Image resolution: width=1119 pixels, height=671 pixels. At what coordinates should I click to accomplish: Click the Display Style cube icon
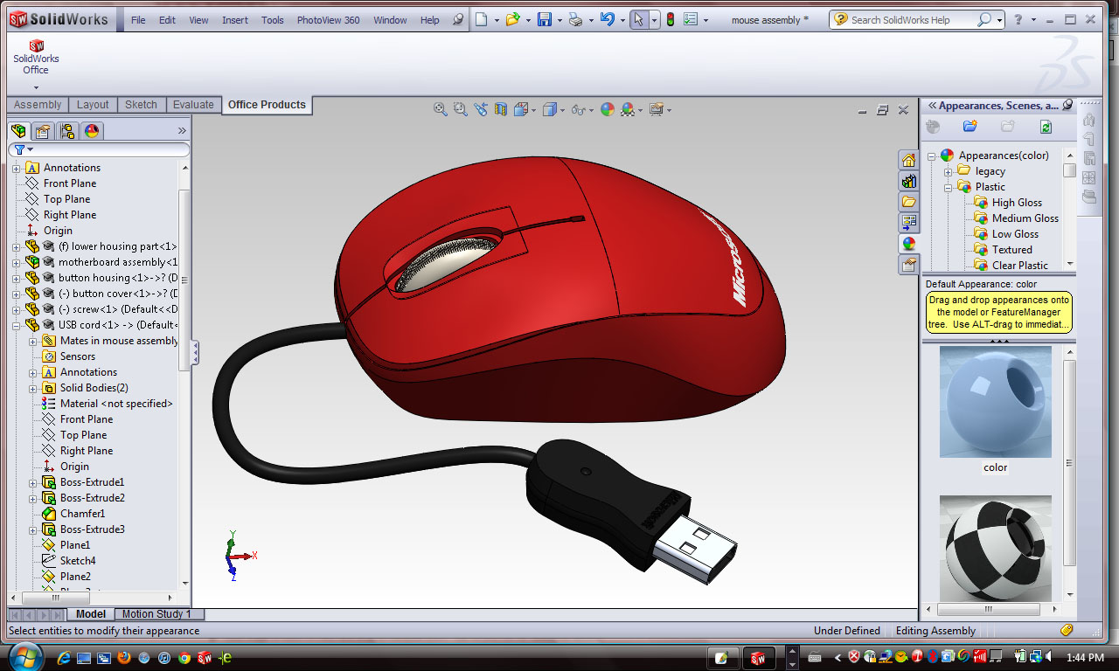550,109
